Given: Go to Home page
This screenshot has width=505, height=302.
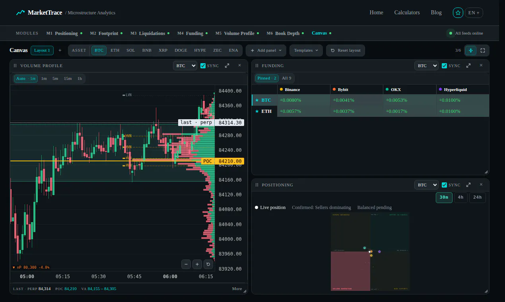Looking at the screenshot, I should pos(376,13).
